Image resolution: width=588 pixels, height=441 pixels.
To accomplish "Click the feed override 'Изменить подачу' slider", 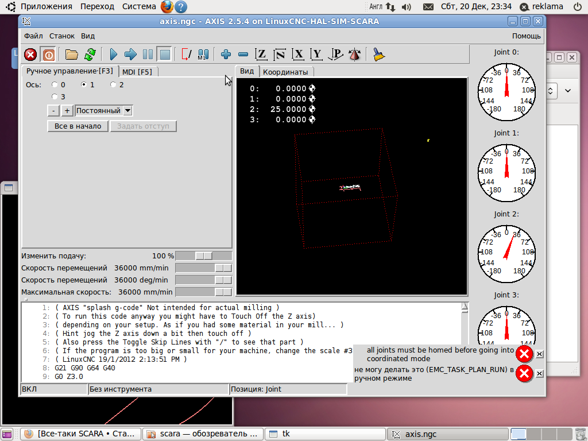I will click(x=203, y=256).
